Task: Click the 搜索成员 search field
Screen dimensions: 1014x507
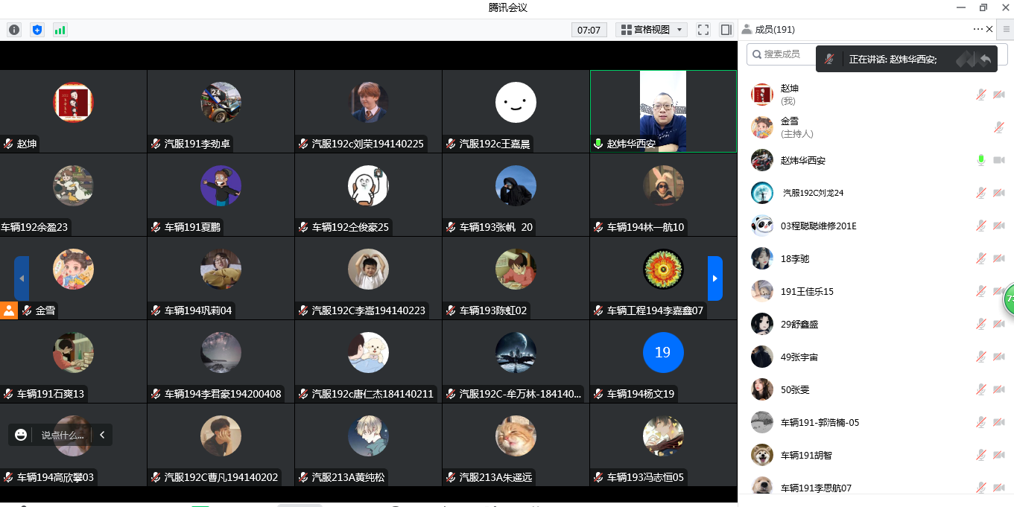Action: pyautogui.click(x=782, y=54)
